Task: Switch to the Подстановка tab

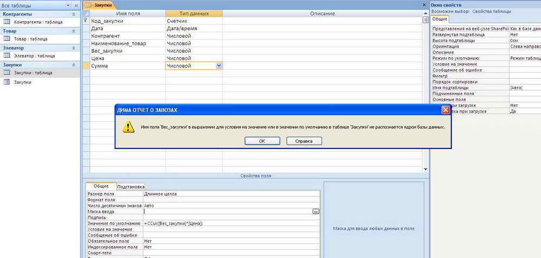Action: coord(130,186)
